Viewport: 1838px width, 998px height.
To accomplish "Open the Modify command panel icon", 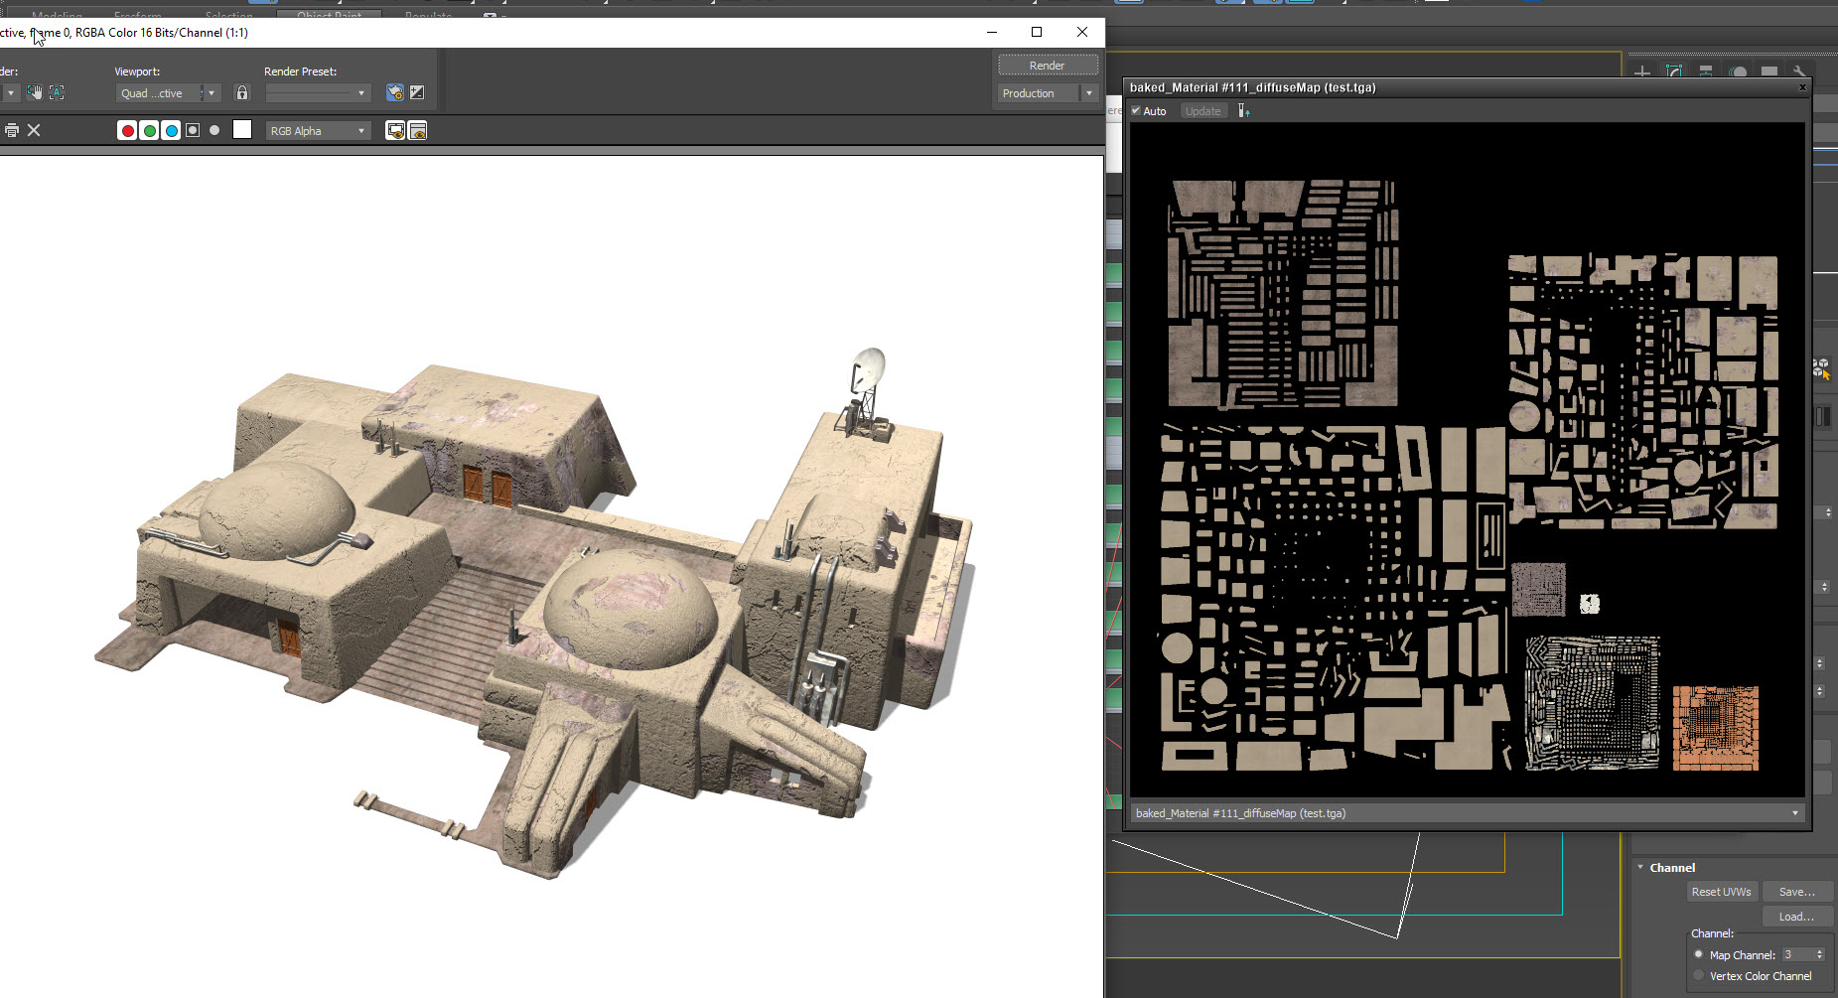I will coord(1674,72).
